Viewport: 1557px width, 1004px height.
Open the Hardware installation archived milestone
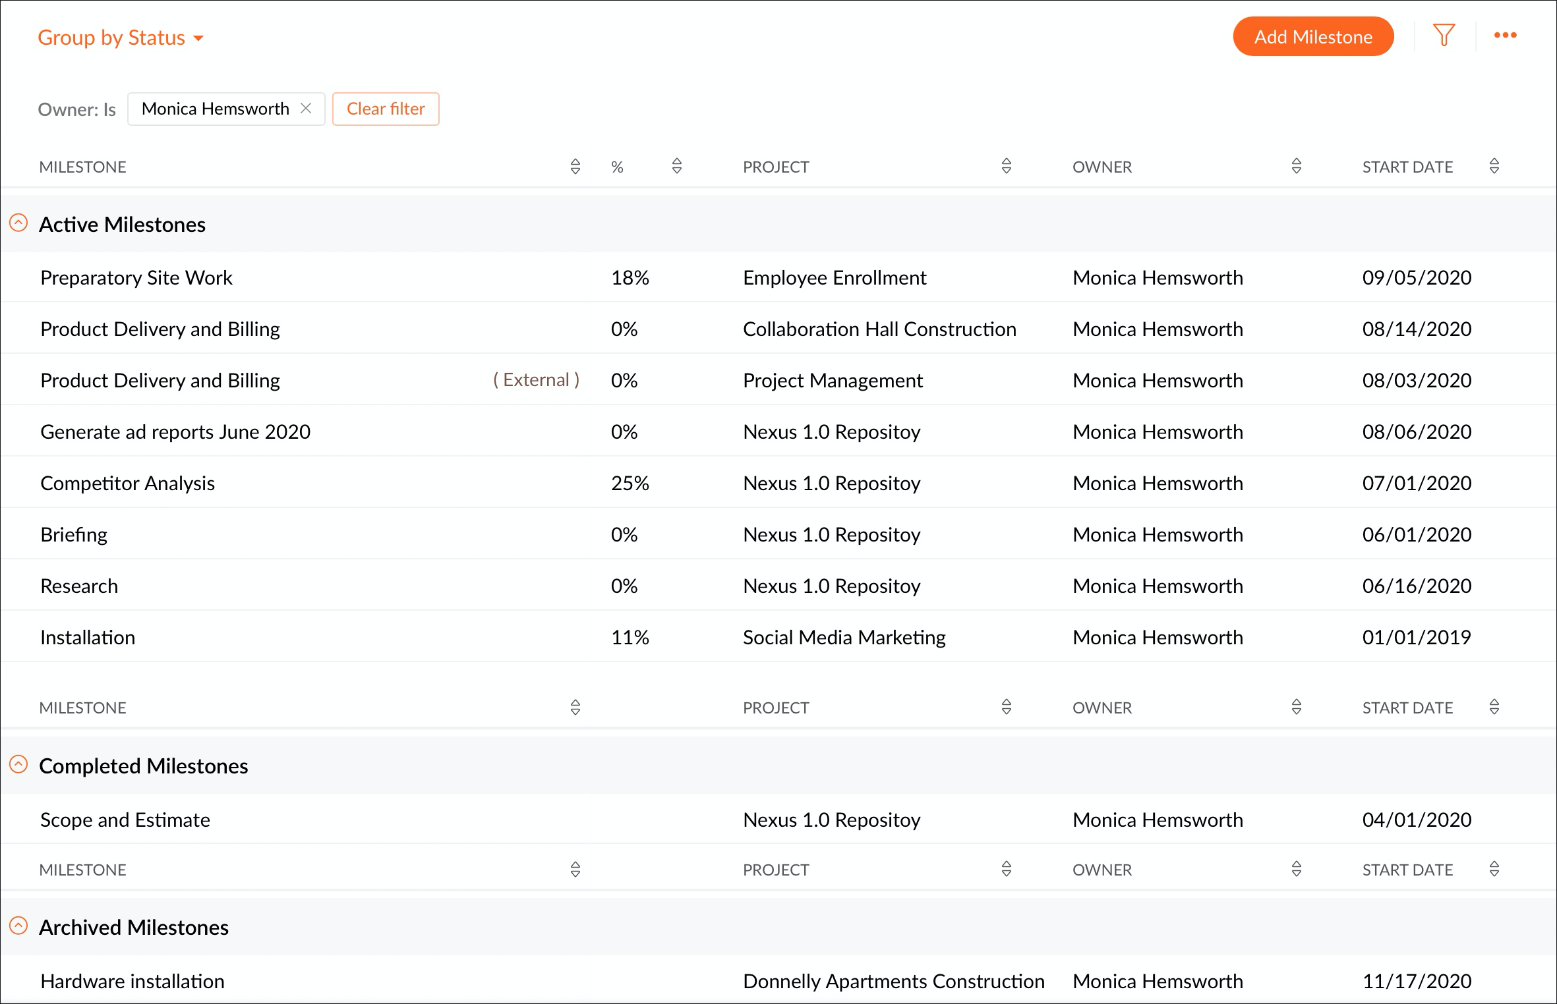(132, 982)
